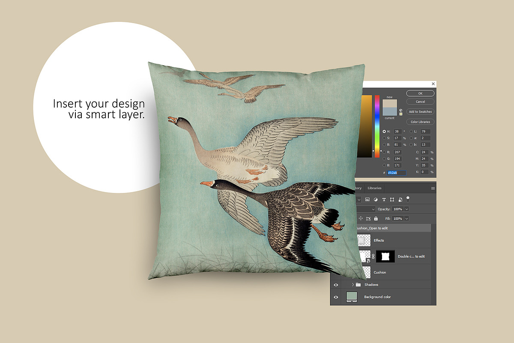Click the Opacity 100% value field
The width and height of the screenshot is (514, 343).
[x=398, y=209]
